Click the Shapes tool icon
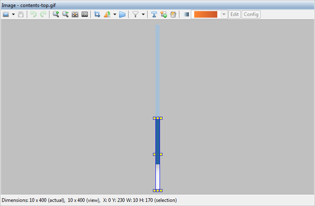Screen dimensions: 315x206 164,14
